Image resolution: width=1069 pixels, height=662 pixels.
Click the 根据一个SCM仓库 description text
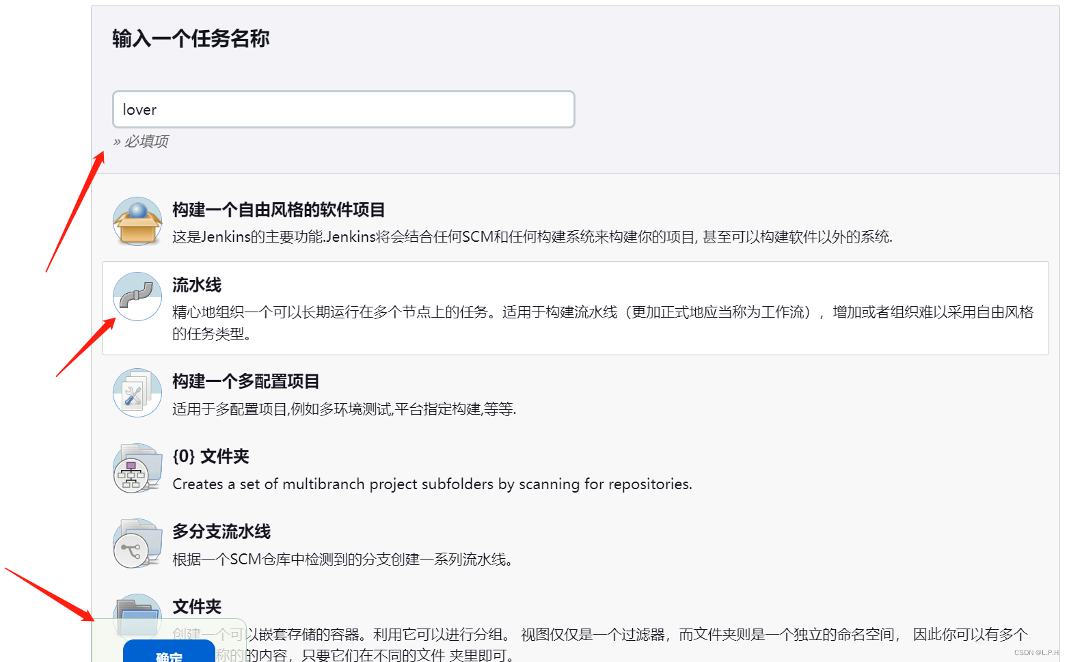tap(343, 560)
